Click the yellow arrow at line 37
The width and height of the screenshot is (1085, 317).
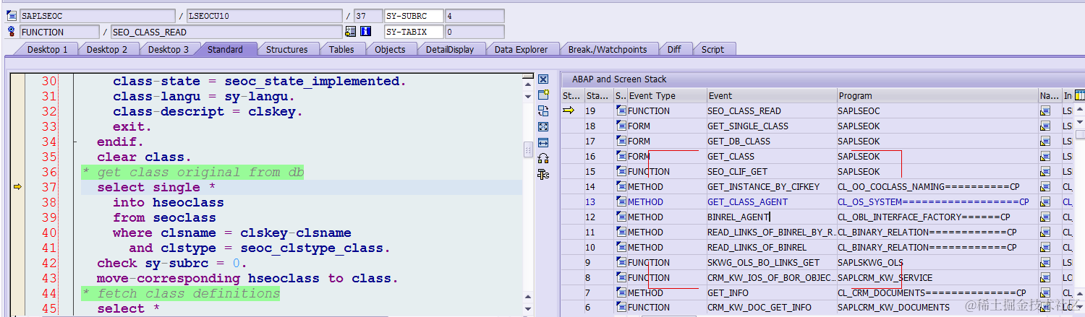pos(17,187)
